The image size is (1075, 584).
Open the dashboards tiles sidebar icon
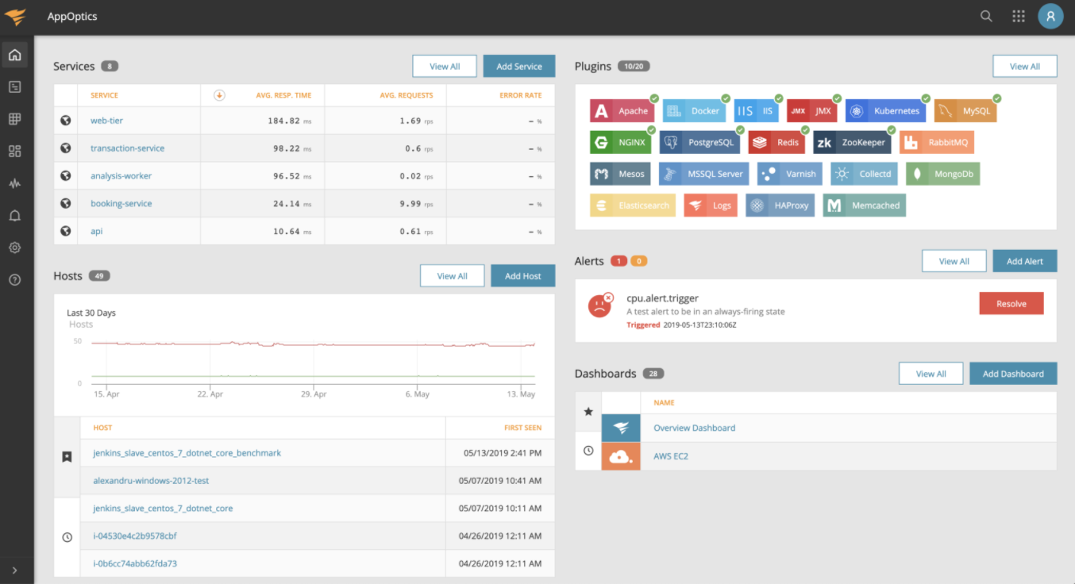pyautogui.click(x=14, y=151)
